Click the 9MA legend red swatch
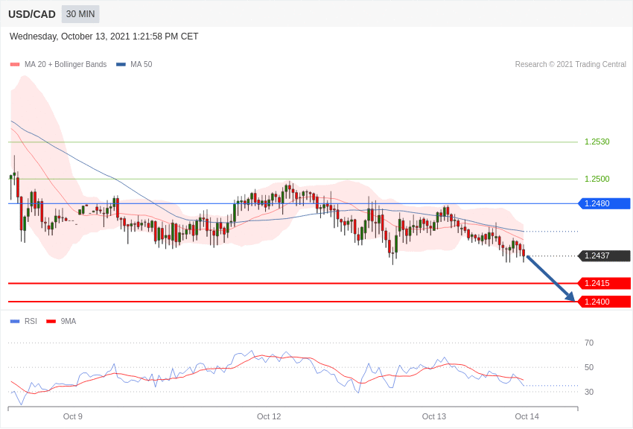Image resolution: width=633 pixels, height=429 pixels. [51, 321]
